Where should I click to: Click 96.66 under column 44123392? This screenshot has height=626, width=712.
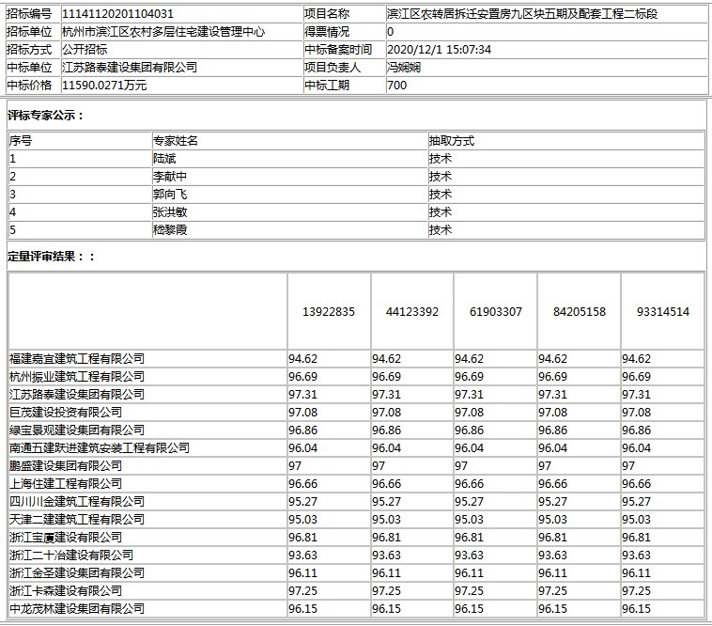point(386,483)
